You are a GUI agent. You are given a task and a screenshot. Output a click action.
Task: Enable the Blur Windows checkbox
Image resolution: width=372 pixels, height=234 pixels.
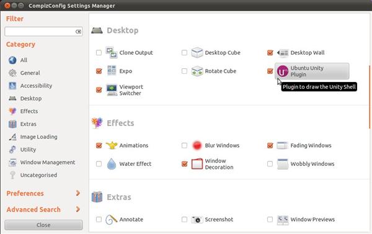coord(184,145)
